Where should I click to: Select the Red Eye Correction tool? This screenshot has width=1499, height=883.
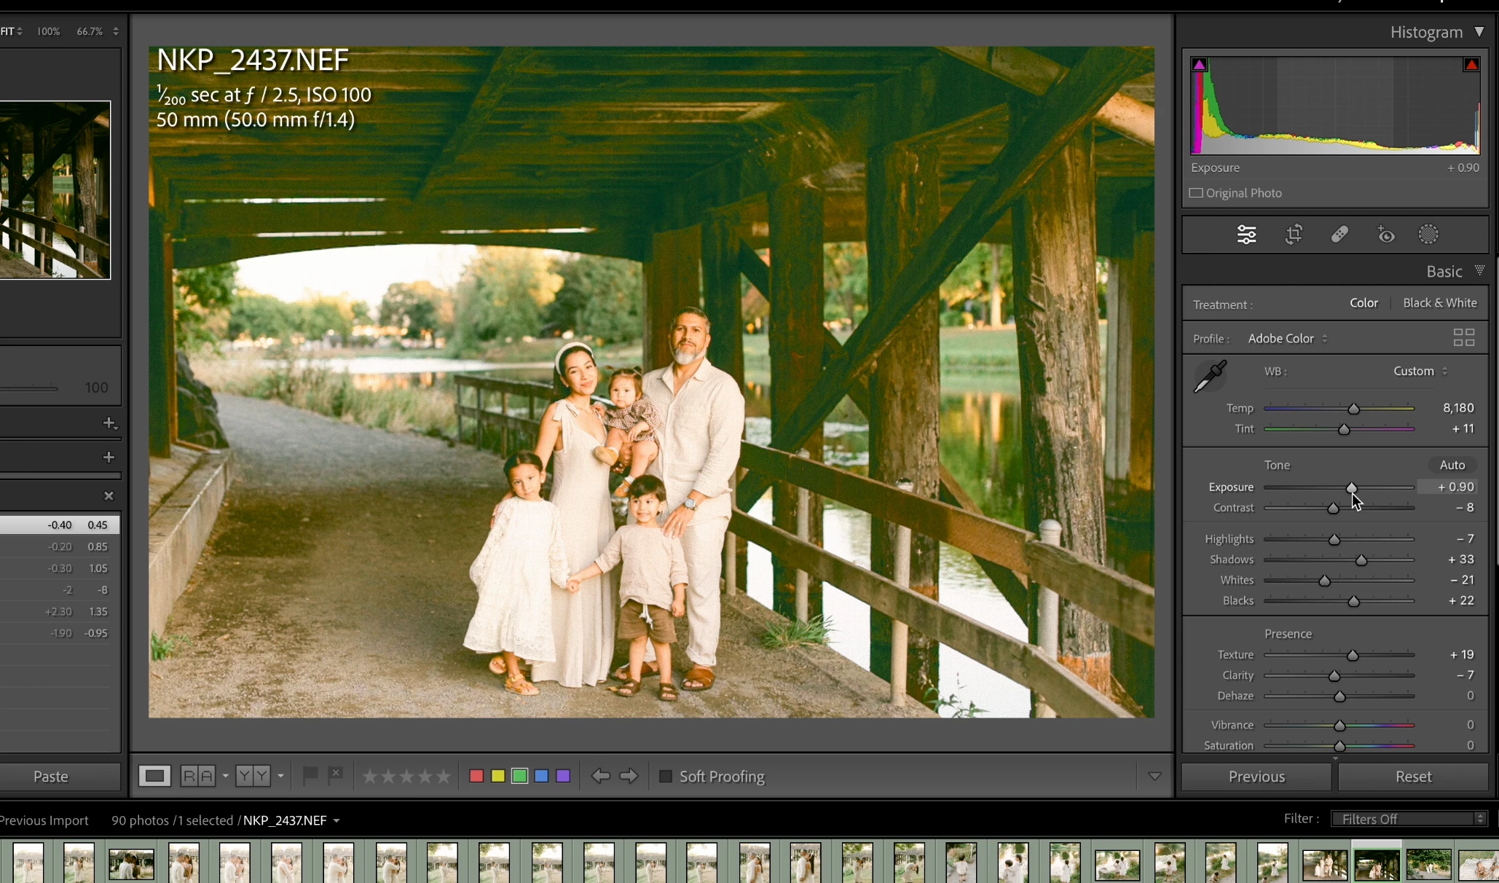(x=1385, y=235)
